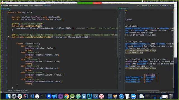This screenshot has height=100, width=179.
Task: Open Xcode from the Dock
Action: 55,96
